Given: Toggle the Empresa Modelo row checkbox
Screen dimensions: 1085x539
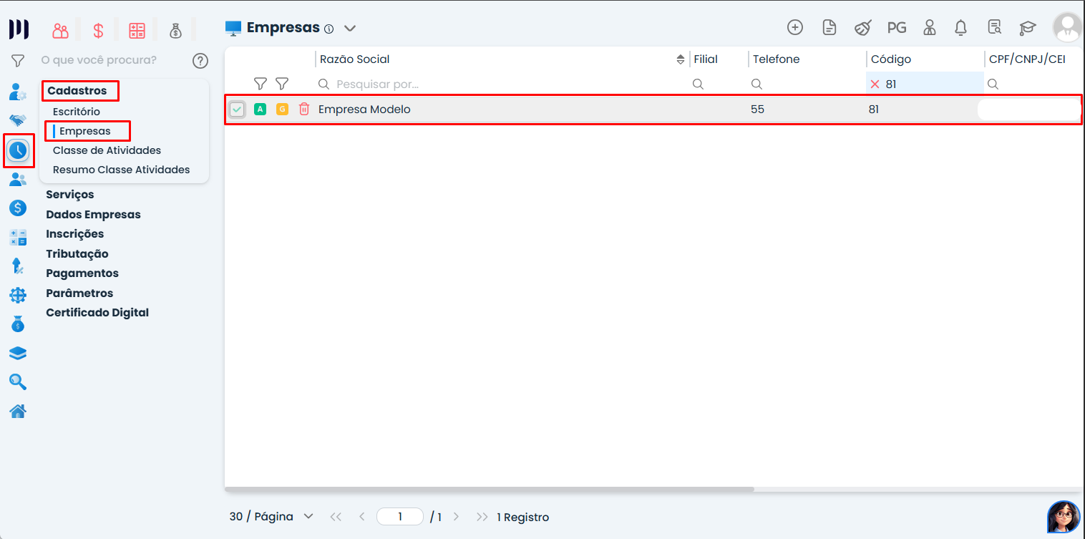Looking at the screenshot, I should tap(237, 110).
